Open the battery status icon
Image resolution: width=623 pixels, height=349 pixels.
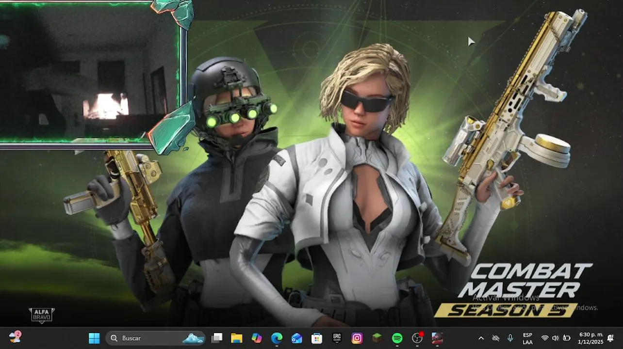566,338
